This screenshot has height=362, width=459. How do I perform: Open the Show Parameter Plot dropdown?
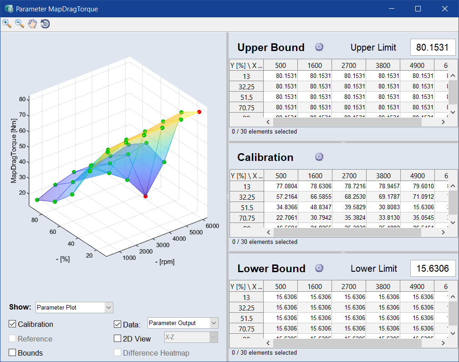74,307
